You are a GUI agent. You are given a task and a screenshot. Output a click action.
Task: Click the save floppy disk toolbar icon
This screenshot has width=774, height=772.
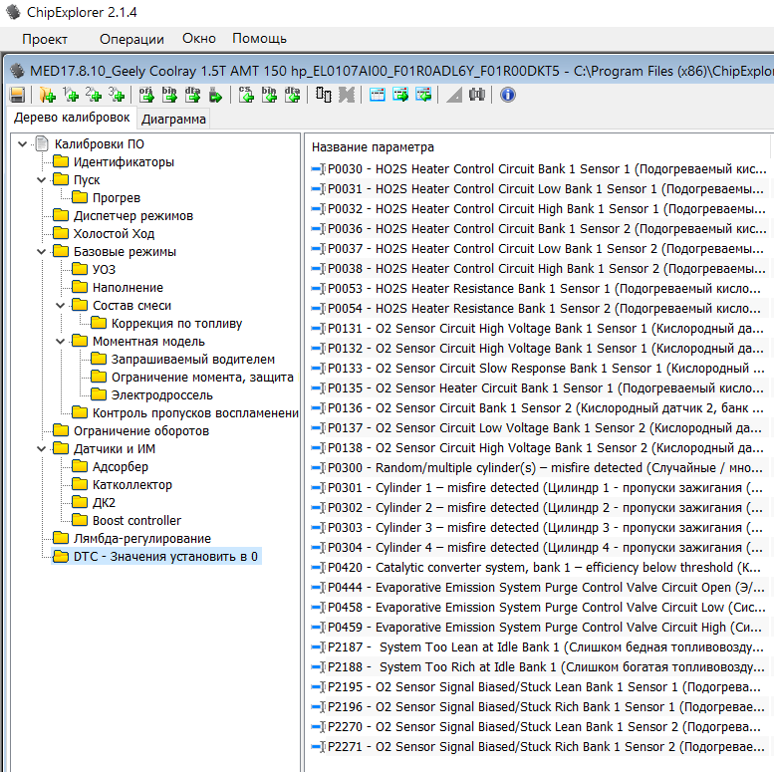coord(17,95)
